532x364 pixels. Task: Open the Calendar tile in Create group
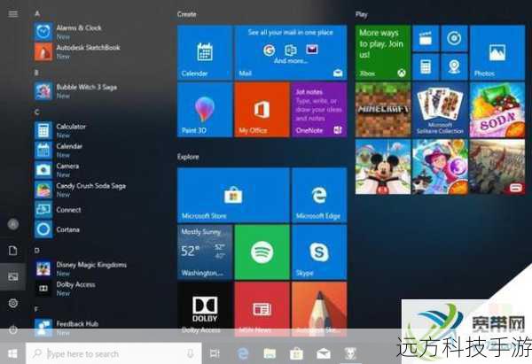[205, 52]
